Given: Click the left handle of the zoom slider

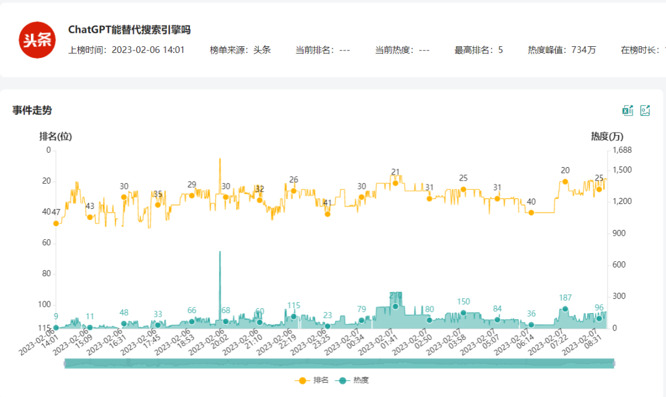Looking at the screenshot, I should click(x=65, y=363).
